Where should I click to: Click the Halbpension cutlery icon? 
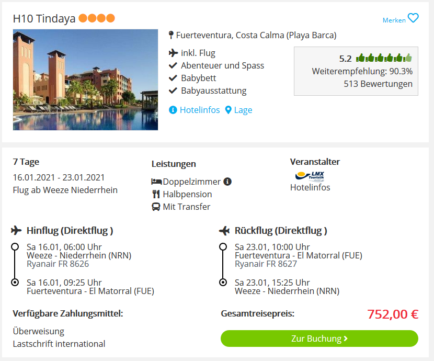click(x=156, y=194)
